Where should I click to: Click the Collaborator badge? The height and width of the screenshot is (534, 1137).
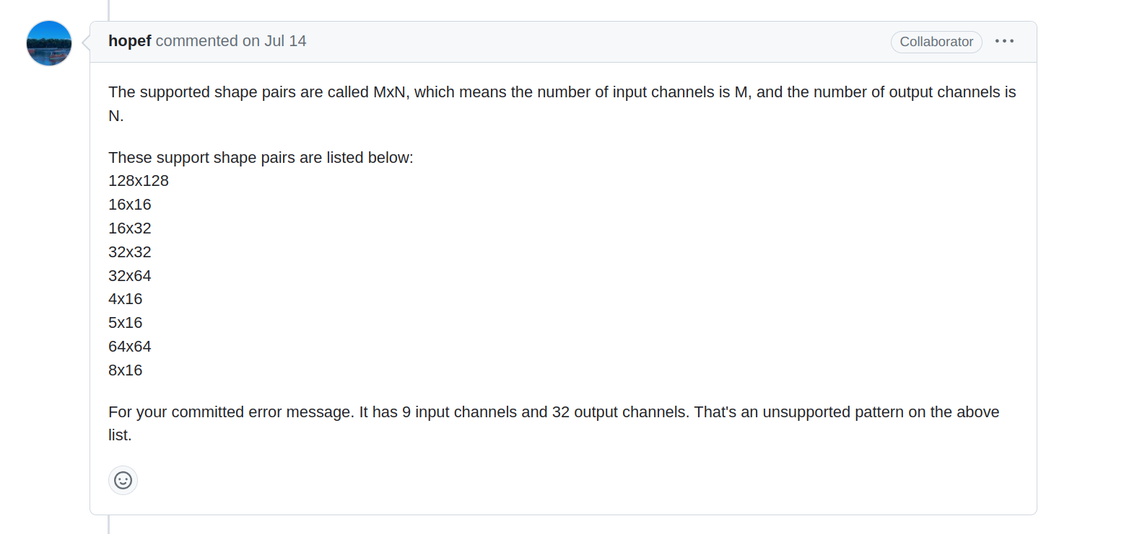pyautogui.click(x=936, y=42)
